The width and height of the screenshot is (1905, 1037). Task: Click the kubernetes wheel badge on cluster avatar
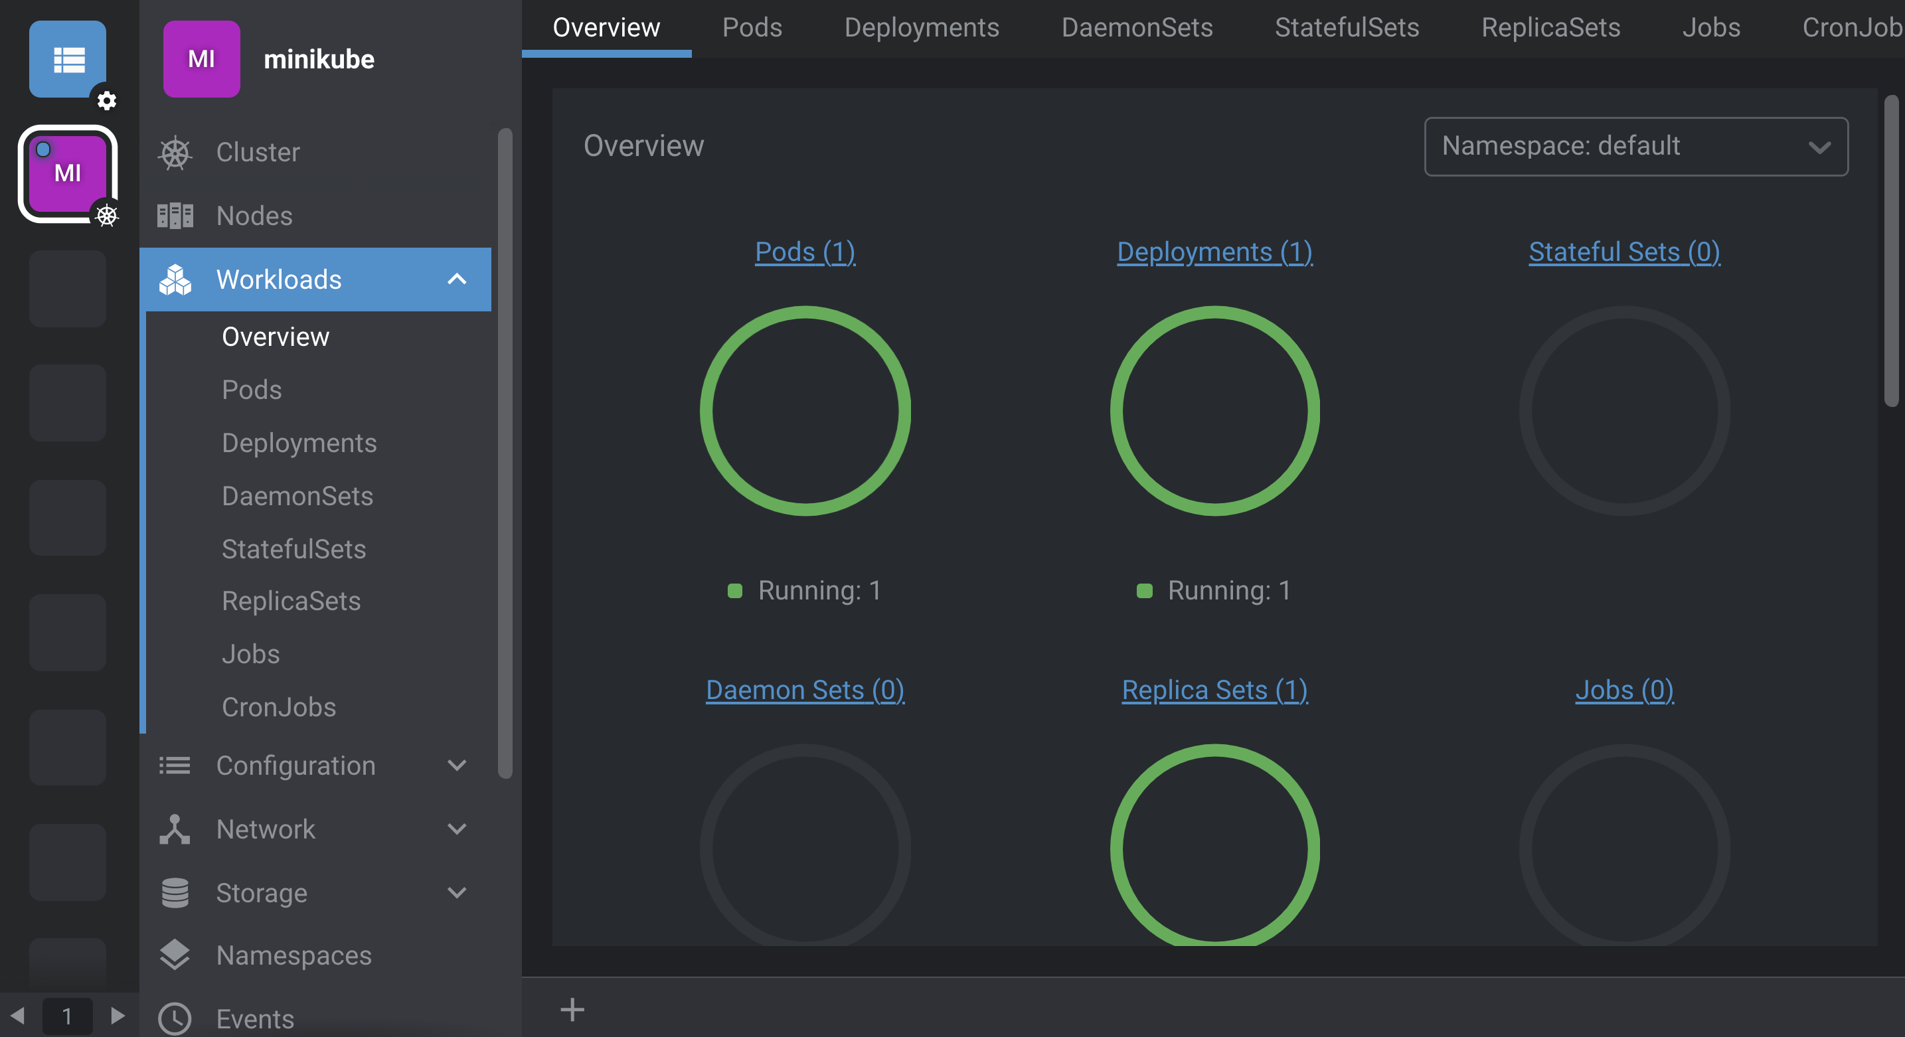click(x=108, y=216)
